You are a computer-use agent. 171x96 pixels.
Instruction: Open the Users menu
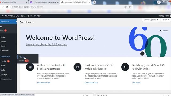click(x=8, y=66)
